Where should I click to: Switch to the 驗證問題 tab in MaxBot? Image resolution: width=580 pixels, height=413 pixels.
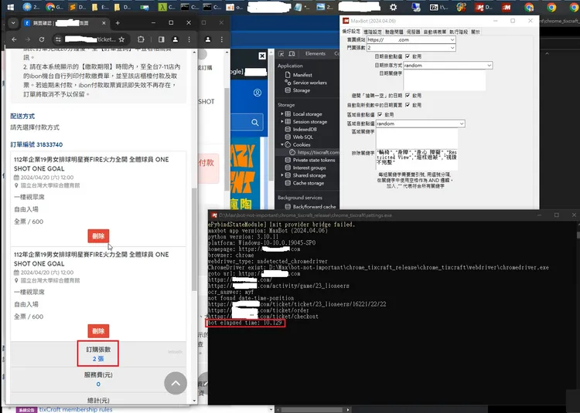click(394, 32)
